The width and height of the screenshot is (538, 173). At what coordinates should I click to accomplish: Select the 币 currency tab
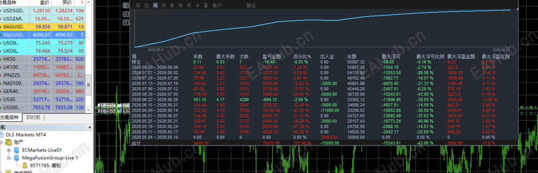pos(189,5)
